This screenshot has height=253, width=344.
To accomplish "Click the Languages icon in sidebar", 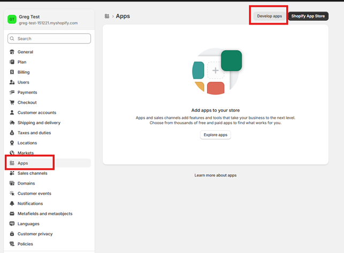I will coord(12,224).
